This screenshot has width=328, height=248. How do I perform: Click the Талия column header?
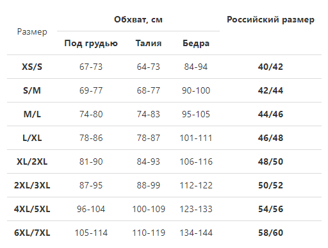click(149, 43)
